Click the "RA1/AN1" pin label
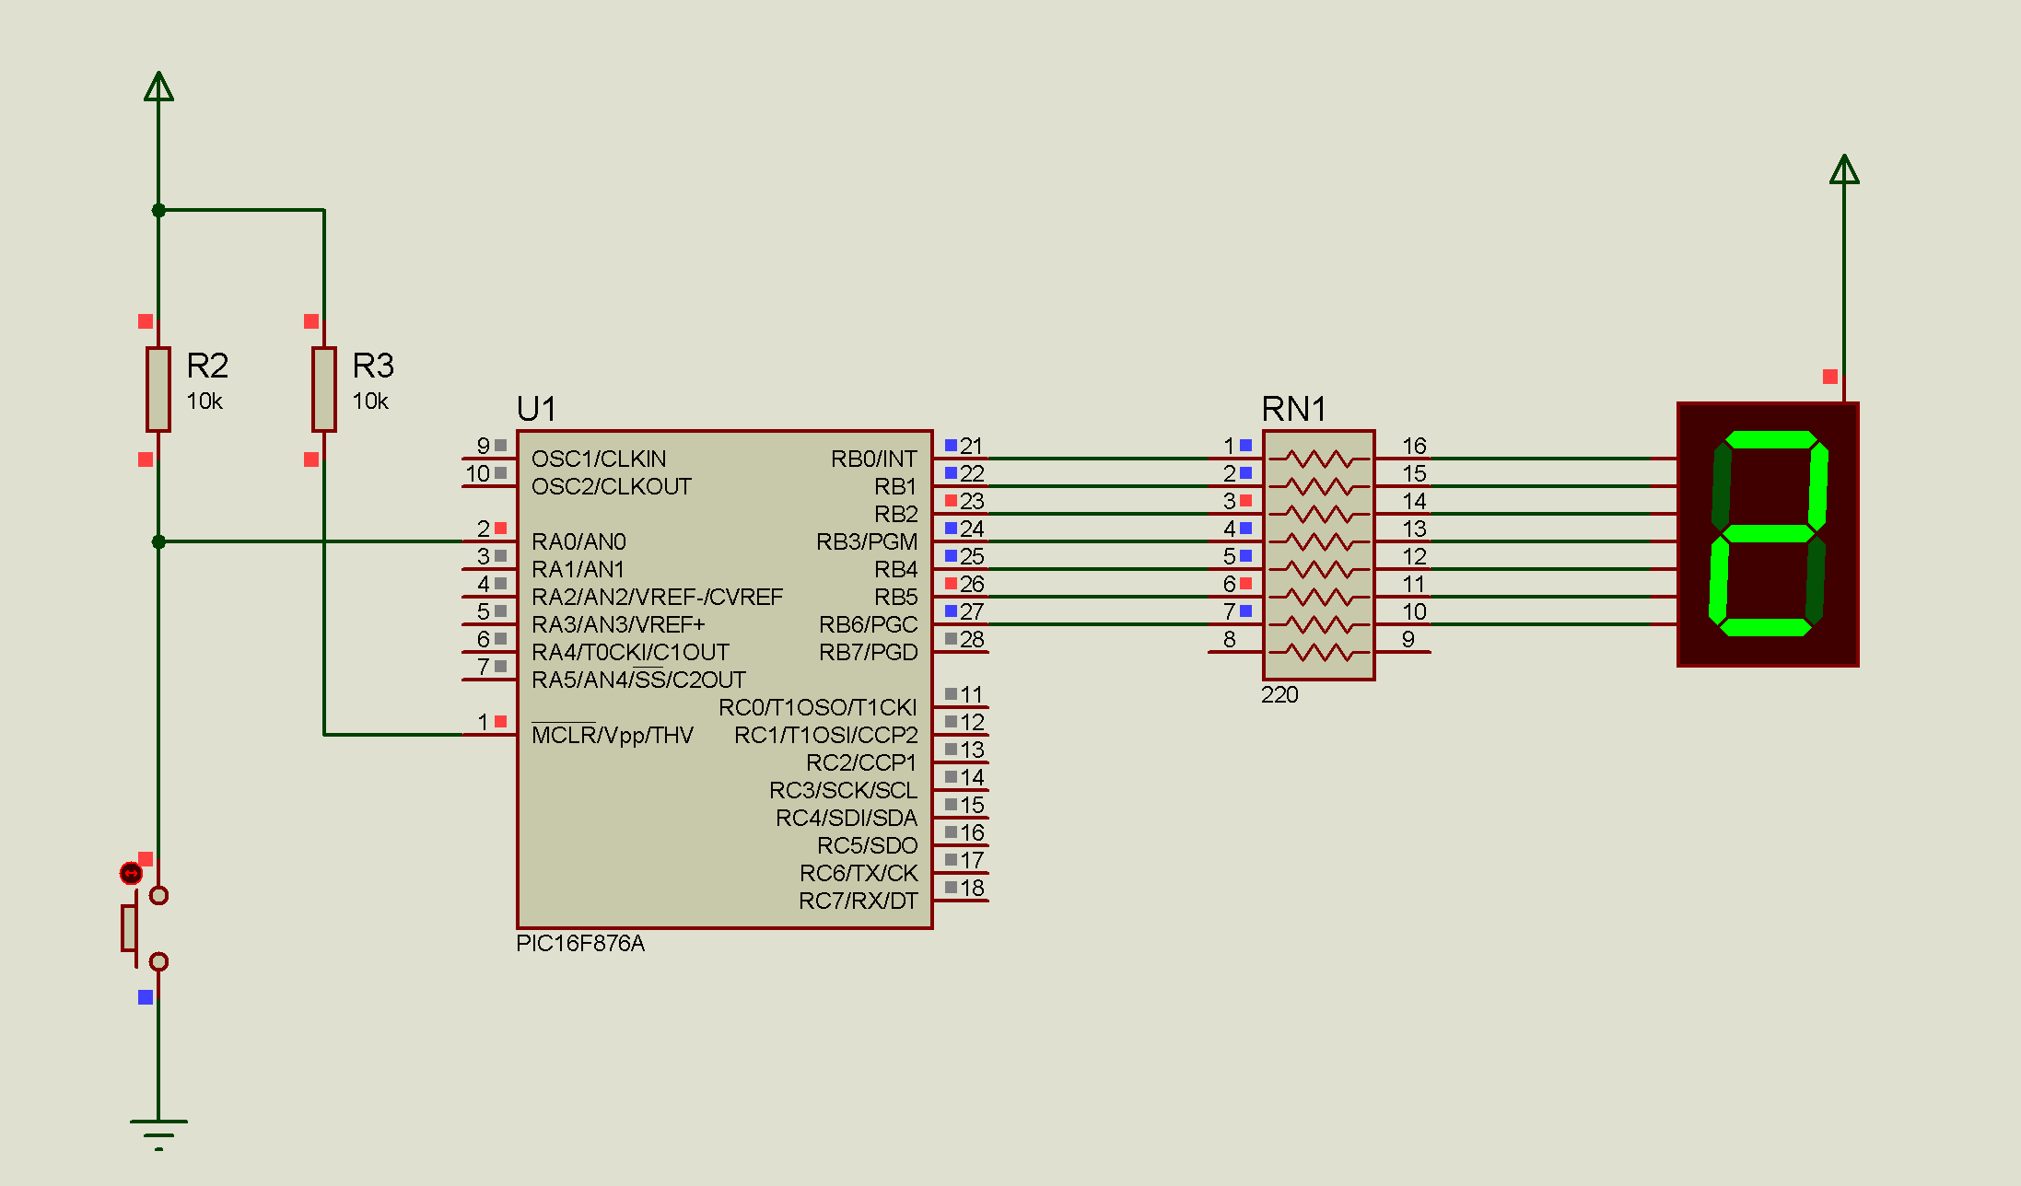This screenshot has width=2021, height=1186. [x=578, y=569]
